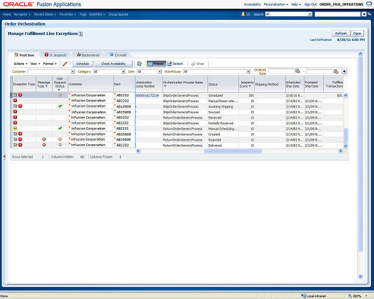Image resolution: width=374 pixels, height=299 pixels.
Task: Open the Ordered Date start calendar picker
Action: coord(297,71)
